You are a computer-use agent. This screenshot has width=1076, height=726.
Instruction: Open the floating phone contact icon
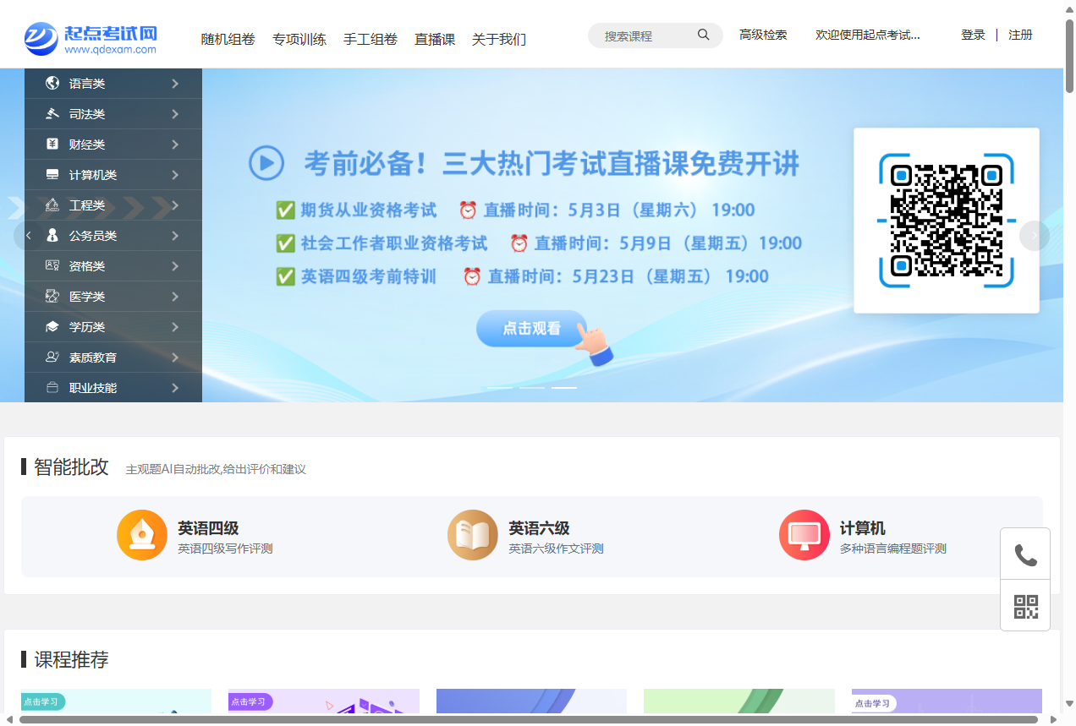(1024, 553)
